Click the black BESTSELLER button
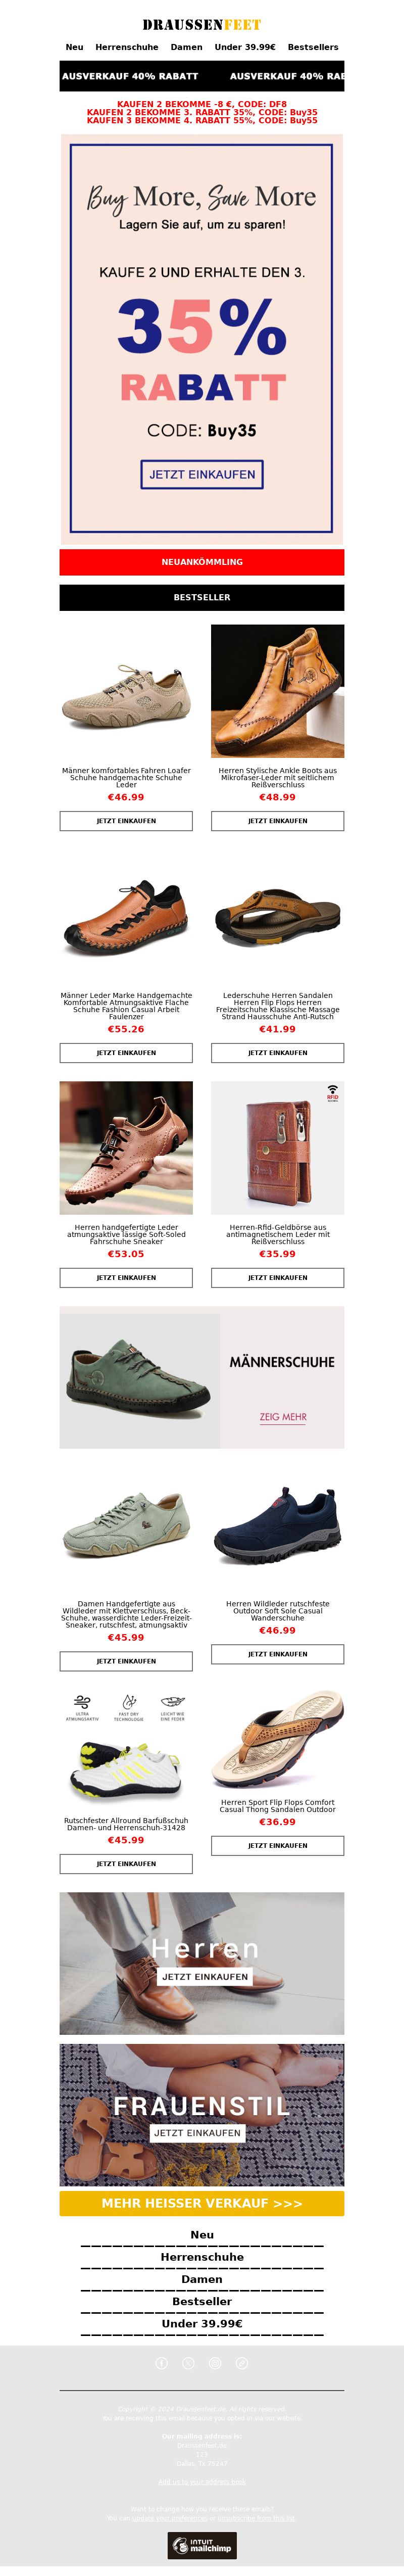 click(x=202, y=597)
